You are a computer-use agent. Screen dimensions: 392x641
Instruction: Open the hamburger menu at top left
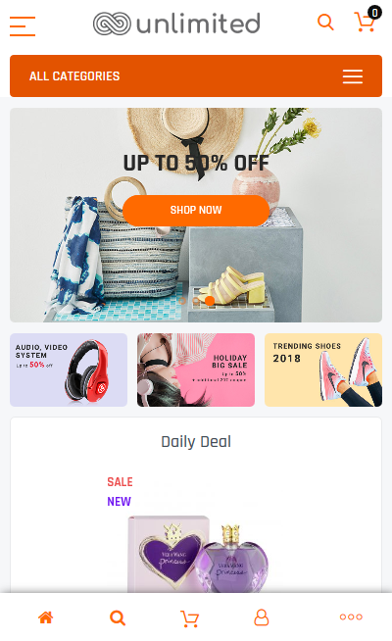[x=23, y=26]
